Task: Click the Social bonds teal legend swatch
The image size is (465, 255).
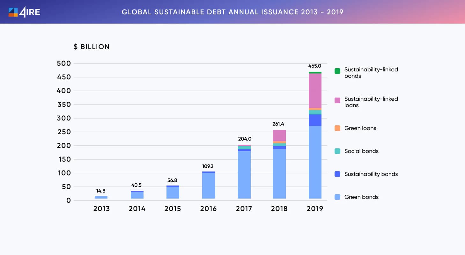Action: (x=337, y=151)
